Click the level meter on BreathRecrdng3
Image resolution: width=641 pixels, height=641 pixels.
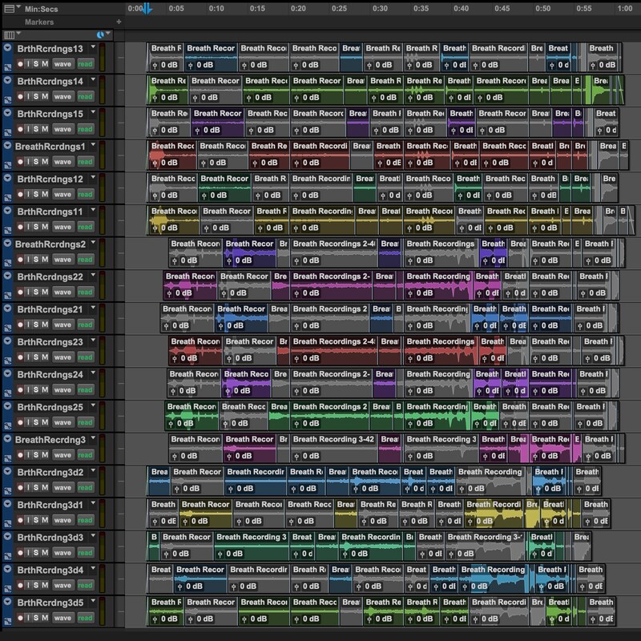coord(101,447)
